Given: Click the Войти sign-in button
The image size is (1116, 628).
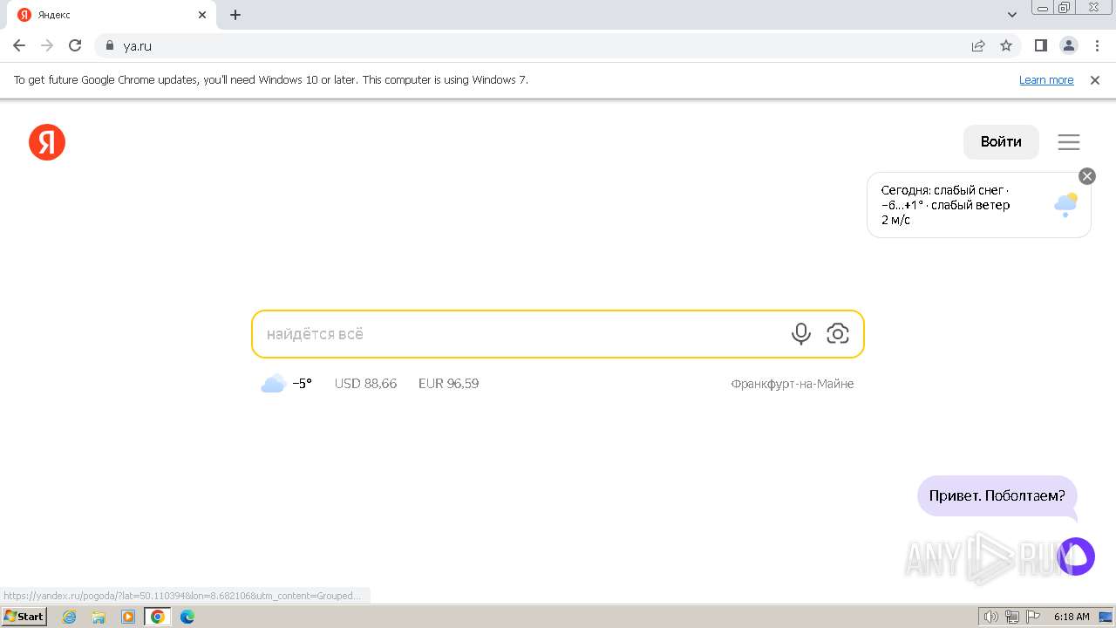Looking at the screenshot, I should tap(1001, 142).
